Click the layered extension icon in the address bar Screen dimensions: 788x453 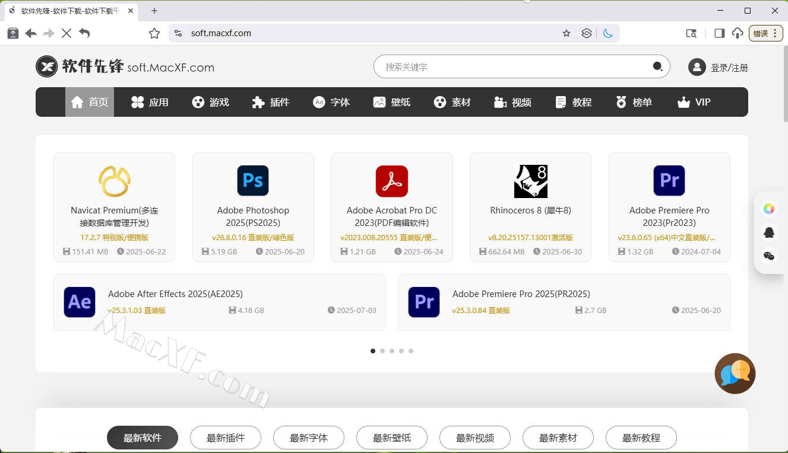(x=587, y=33)
